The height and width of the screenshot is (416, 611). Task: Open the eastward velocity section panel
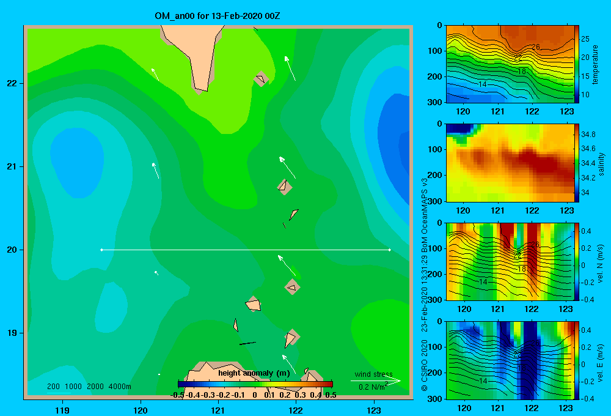tap(510, 360)
